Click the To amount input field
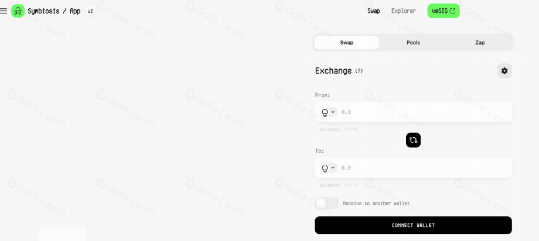The width and height of the screenshot is (539, 241). coord(422,168)
